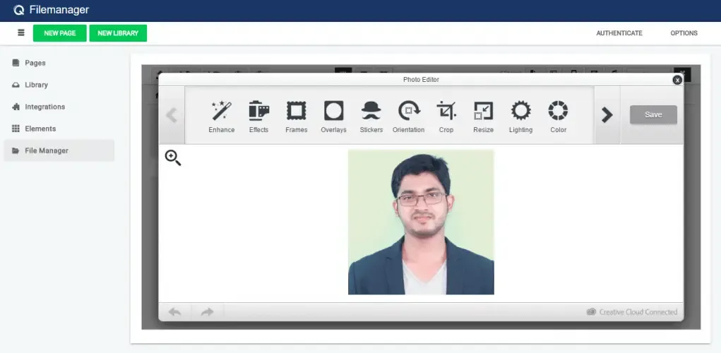
Task: Undo with the back arrow
Action: (x=174, y=312)
